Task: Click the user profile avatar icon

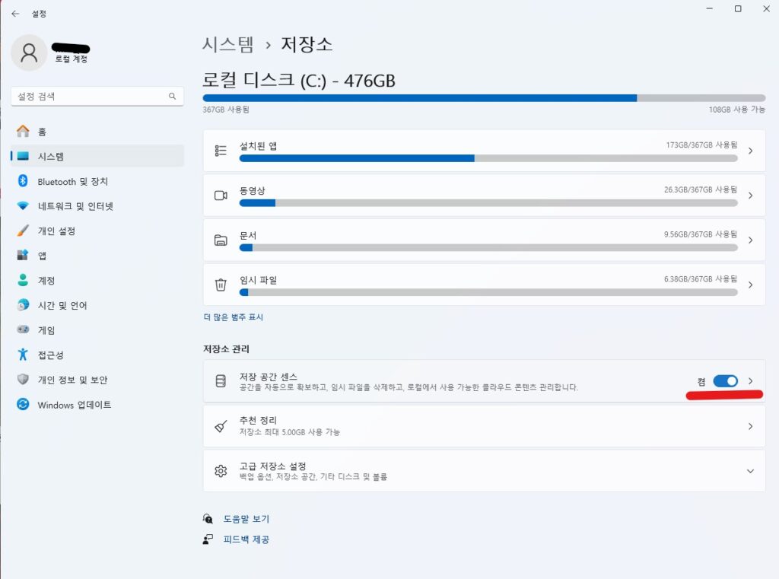Action: (x=29, y=52)
